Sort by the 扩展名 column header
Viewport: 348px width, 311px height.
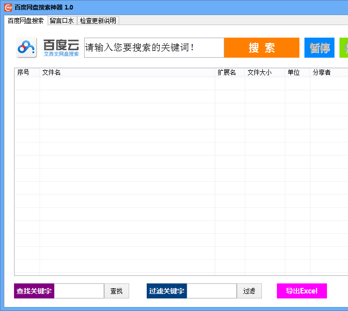tap(230, 73)
